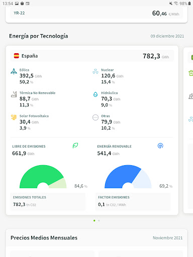
Task: Tap the blue renewable energy gauge chart
Action: (128, 177)
